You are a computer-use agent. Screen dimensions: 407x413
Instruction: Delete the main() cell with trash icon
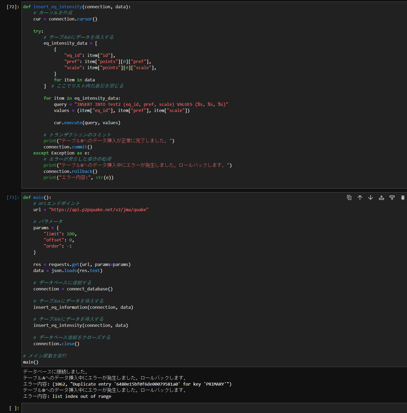[x=403, y=197]
